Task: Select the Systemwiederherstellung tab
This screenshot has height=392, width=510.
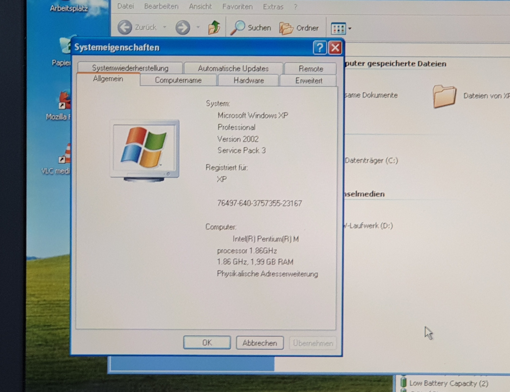Action: point(130,68)
